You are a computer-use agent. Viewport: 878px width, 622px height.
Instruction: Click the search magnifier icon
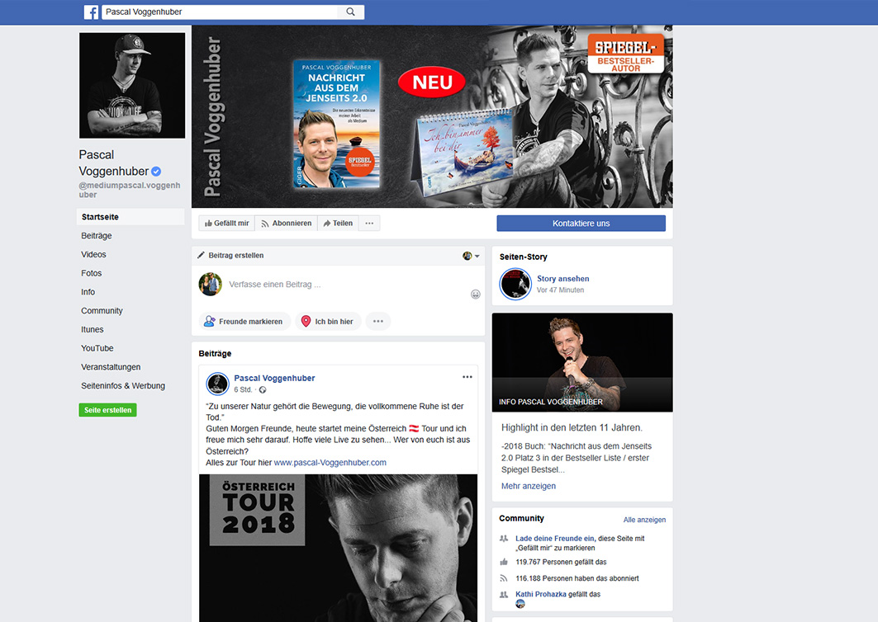tap(350, 12)
